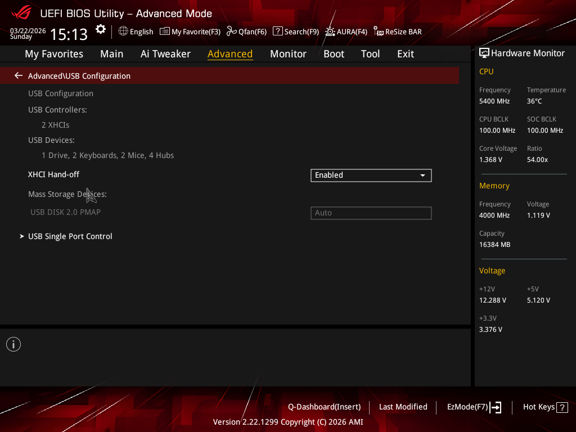Click the back arrow in the USB Configuration breadcrumb
Viewport: 576px width, 432px height.
19,76
